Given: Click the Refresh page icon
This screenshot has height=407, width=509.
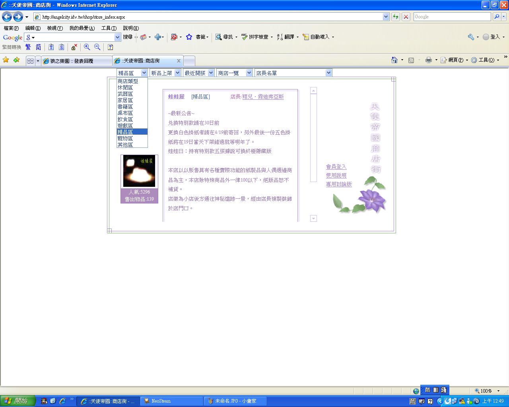Looking at the screenshot, I should click(x=396, y=17).
